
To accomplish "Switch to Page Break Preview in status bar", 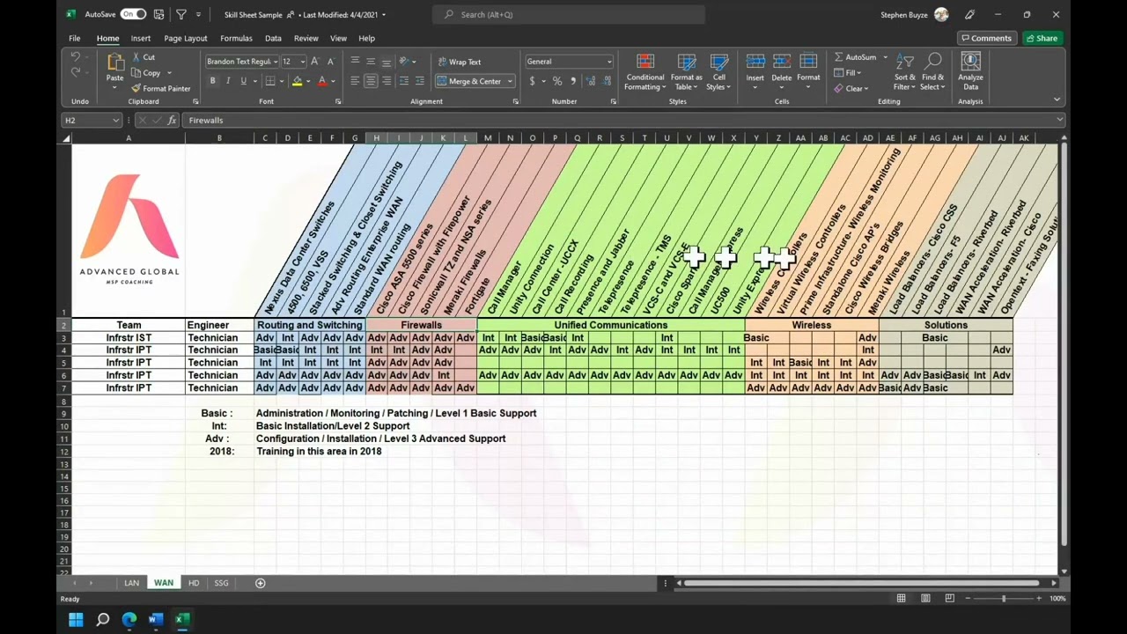I will [949, 599].
